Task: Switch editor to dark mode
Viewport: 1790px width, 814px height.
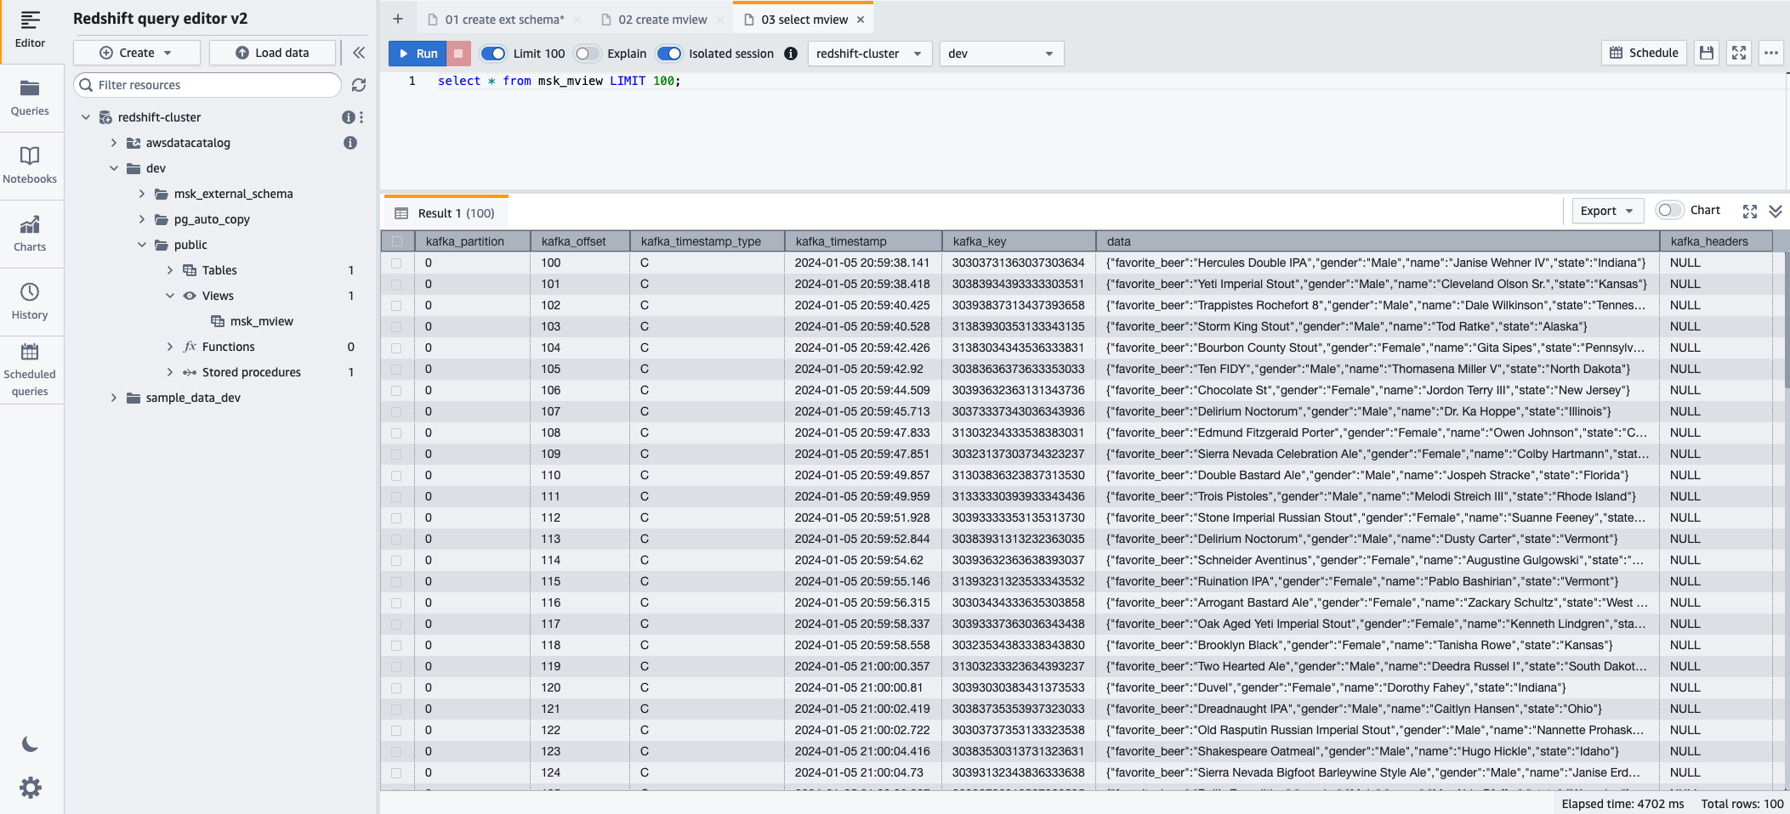Action: click(x=31, y=744)
